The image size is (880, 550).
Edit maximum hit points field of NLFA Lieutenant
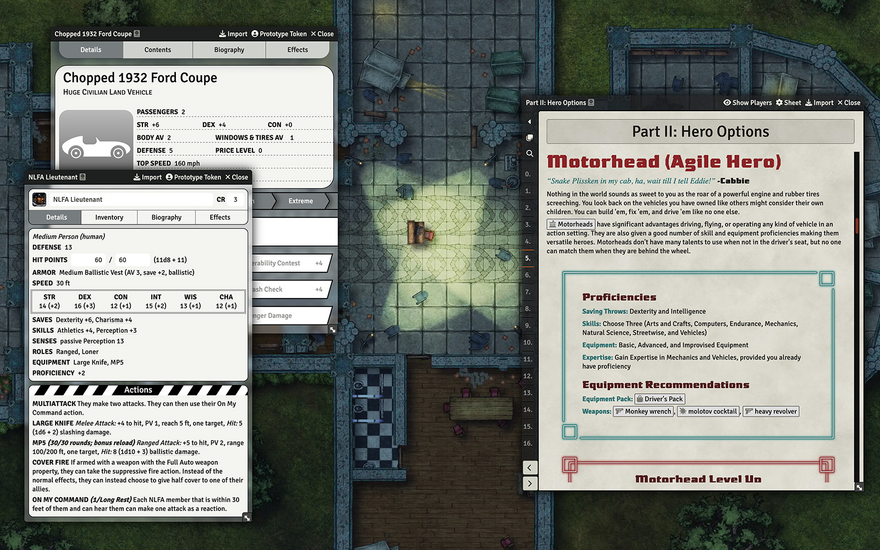(133, 260)
